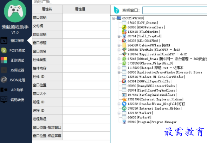Expand the 132232 StandardFrame_DingTalk node
The height and width of the screenshot is (143, 207).
[119, 104]
